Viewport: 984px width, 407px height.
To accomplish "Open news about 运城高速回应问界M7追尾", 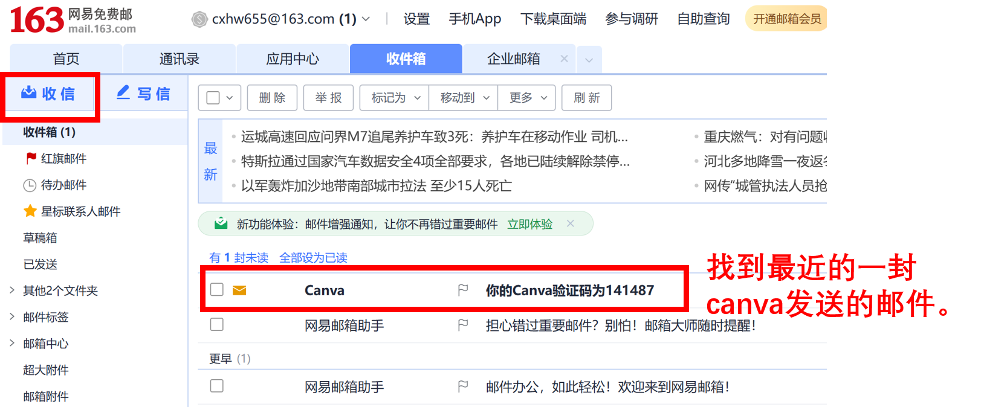I will [435, 137].
